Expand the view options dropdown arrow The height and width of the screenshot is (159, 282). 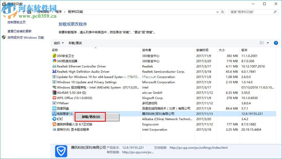(268, 43)
